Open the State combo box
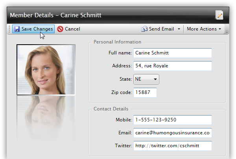This screenshot has width=236, height=159. click(x=146, y=79)
